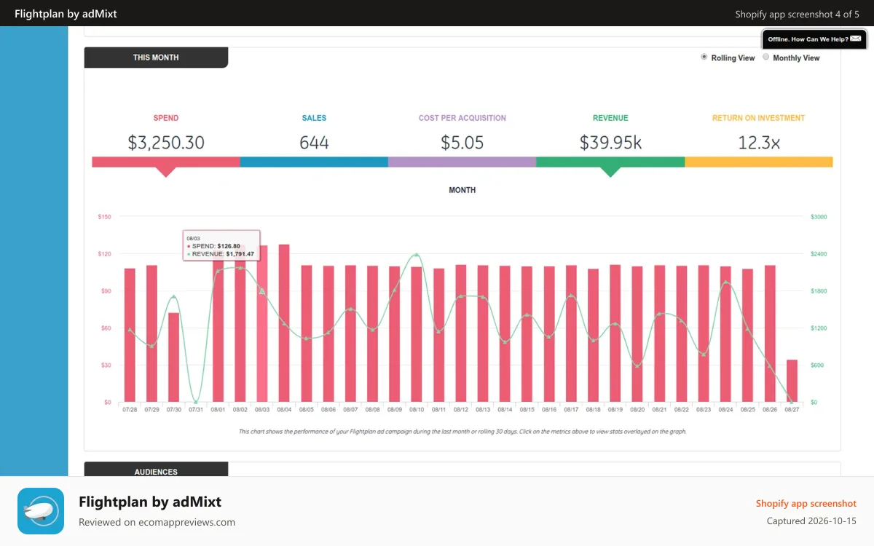Select the COST PER ACQUISITION metric

(x=462, y=118)
